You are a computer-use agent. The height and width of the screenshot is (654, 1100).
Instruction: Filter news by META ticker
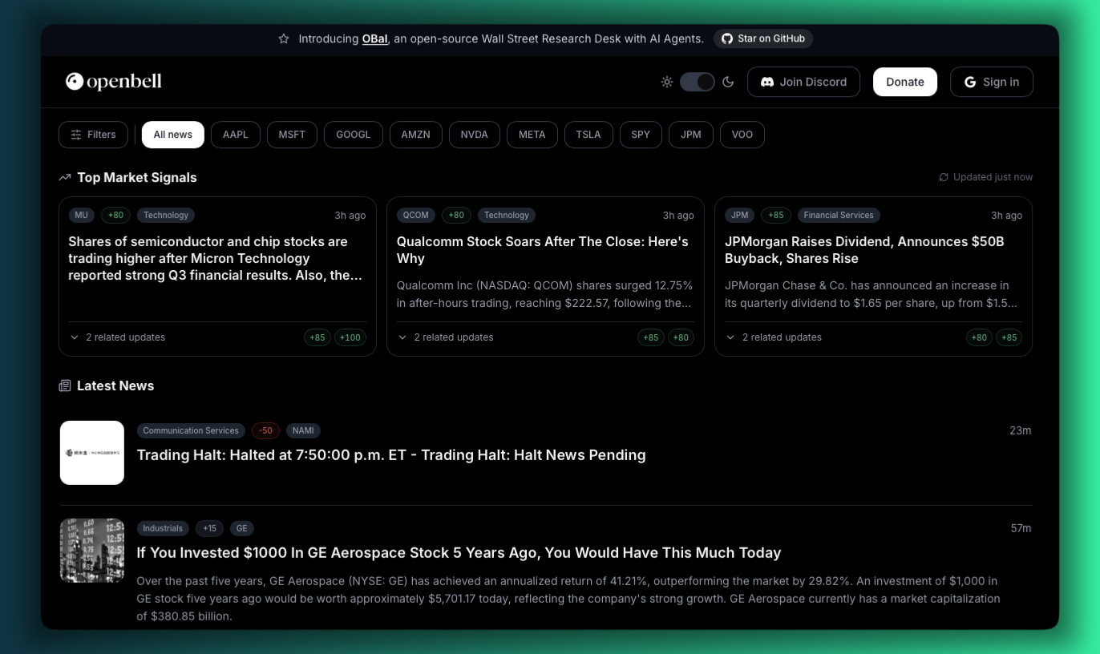(x=532, y=135)
